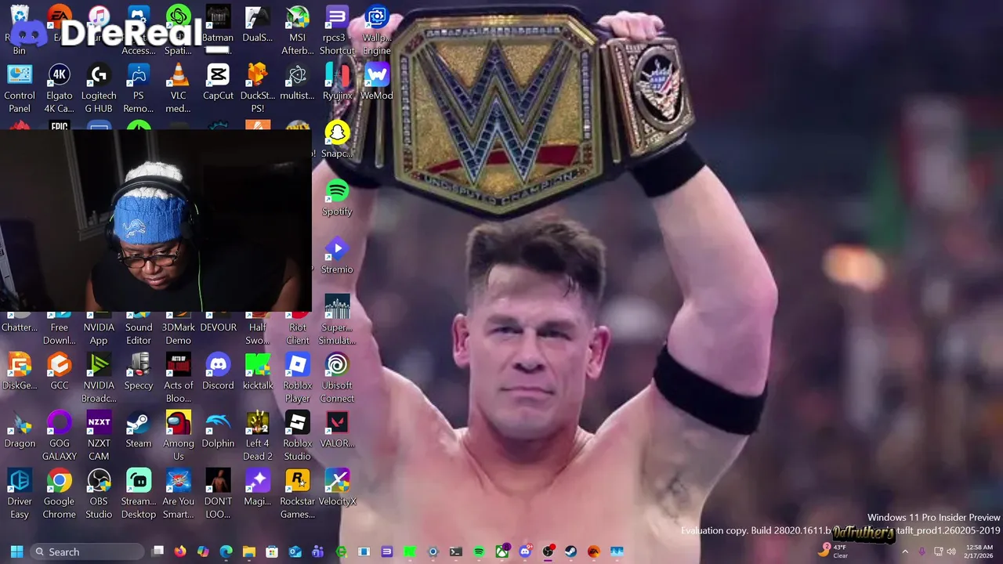1003x564 pixels.
Task: Open the 43°F Clear weather widget
Action: point(833,551)
